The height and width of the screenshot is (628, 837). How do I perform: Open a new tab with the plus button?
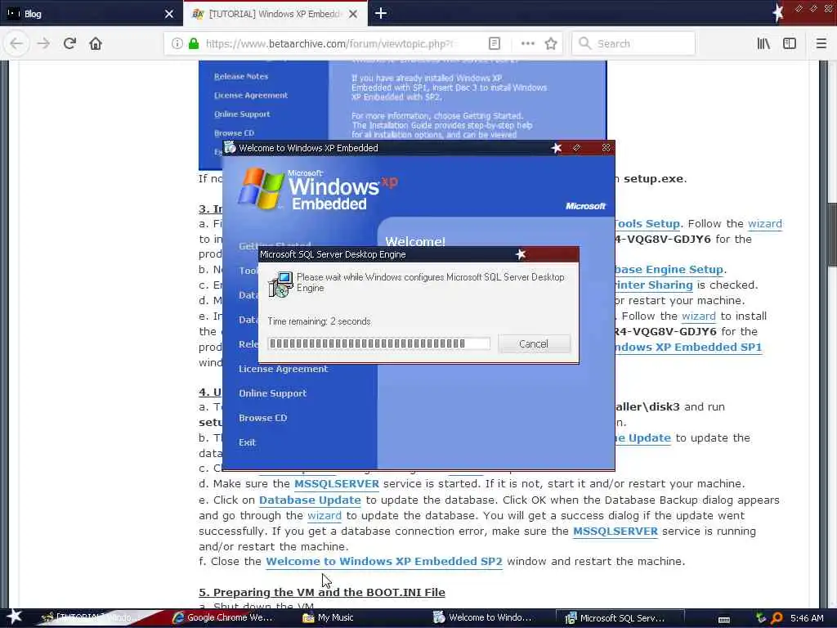point(381,13)
